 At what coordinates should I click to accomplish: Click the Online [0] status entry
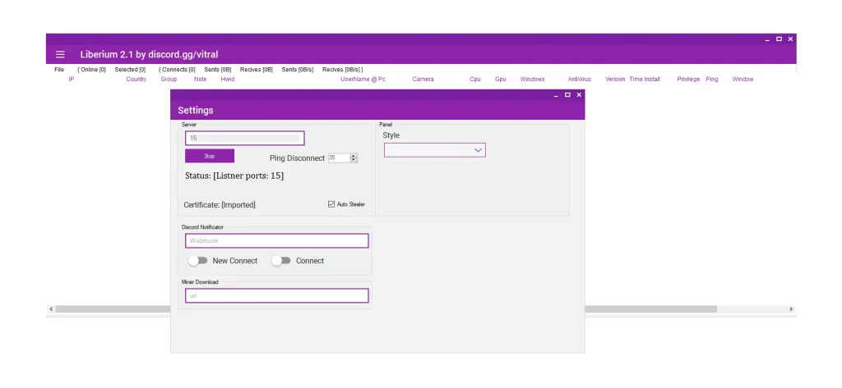92,70
